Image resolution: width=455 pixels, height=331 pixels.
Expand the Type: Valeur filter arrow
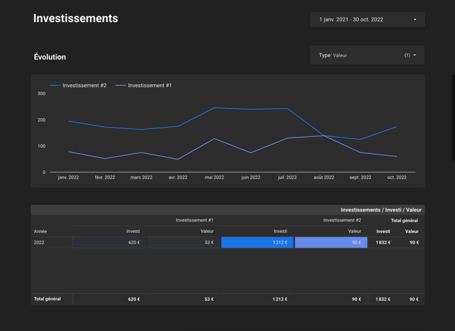click(415, 55)
